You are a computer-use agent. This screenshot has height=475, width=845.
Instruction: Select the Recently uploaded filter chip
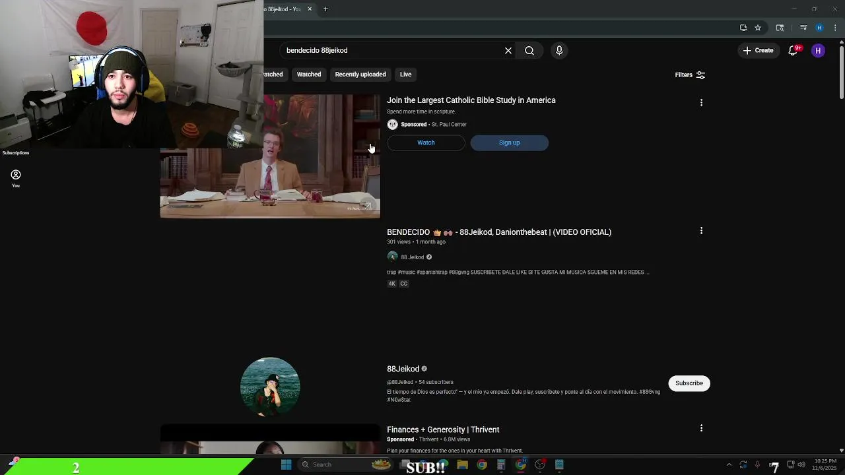click(x=360, y=75)
